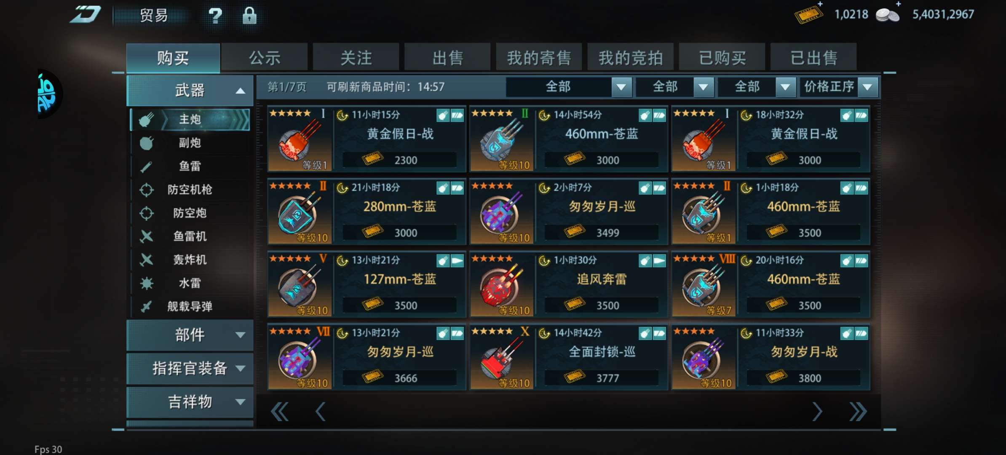Add gold tickets via plus icon

[820, 4]
